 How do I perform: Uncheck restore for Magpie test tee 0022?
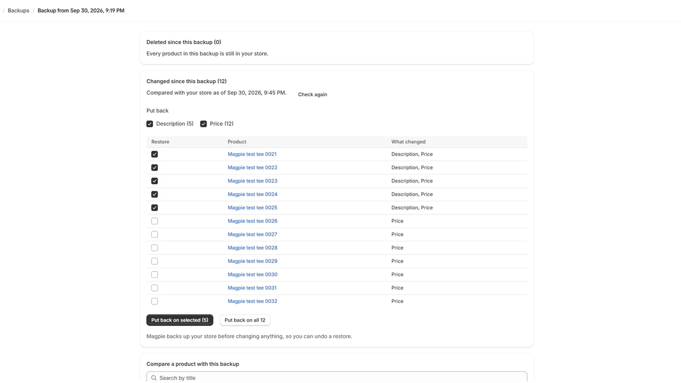pyautogui.click(x=155, y=168)
